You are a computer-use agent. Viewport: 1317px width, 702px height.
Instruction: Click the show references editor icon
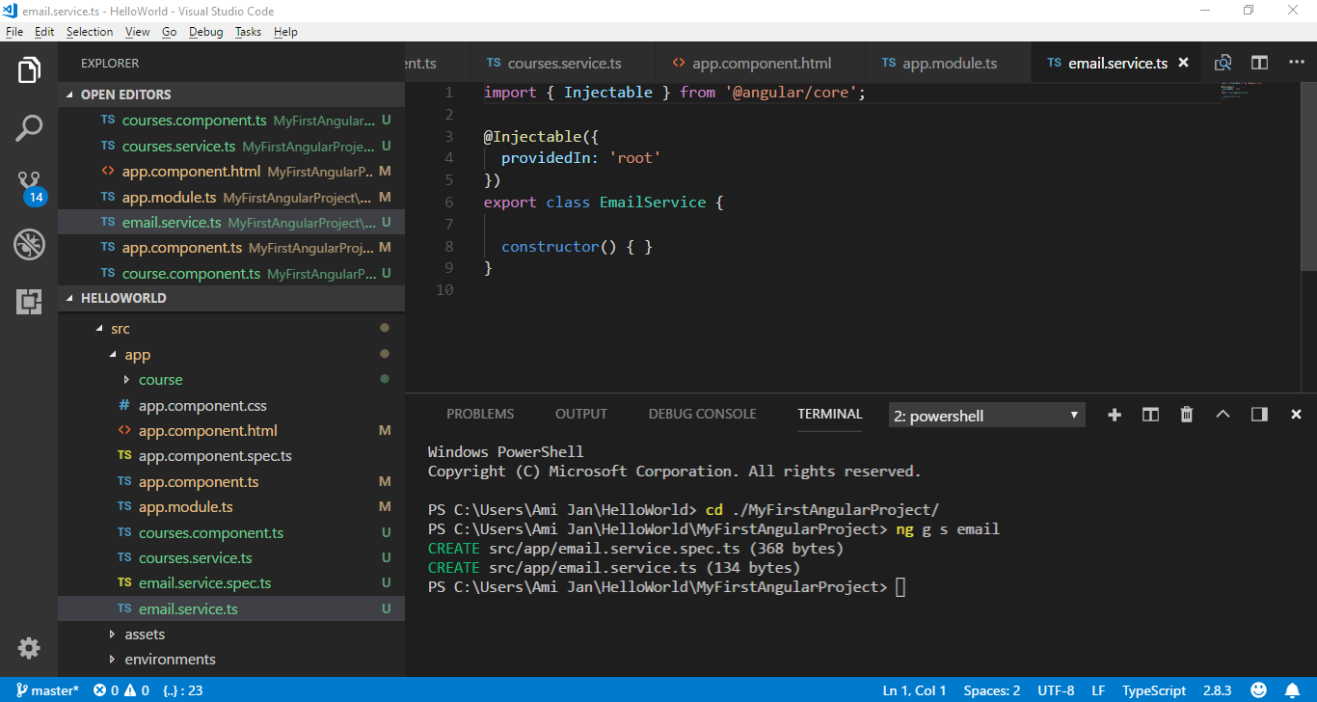[1223, 63]
